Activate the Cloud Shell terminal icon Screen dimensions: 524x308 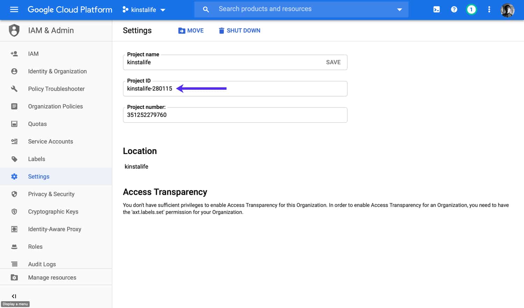(436, 9)
